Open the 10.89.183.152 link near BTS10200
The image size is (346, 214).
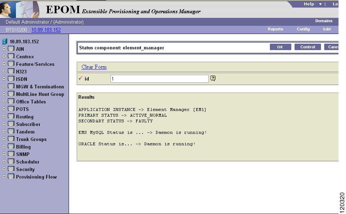pos(46,30)
